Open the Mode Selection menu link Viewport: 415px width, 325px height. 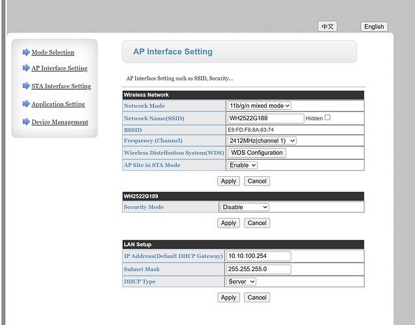pos(53,52)
